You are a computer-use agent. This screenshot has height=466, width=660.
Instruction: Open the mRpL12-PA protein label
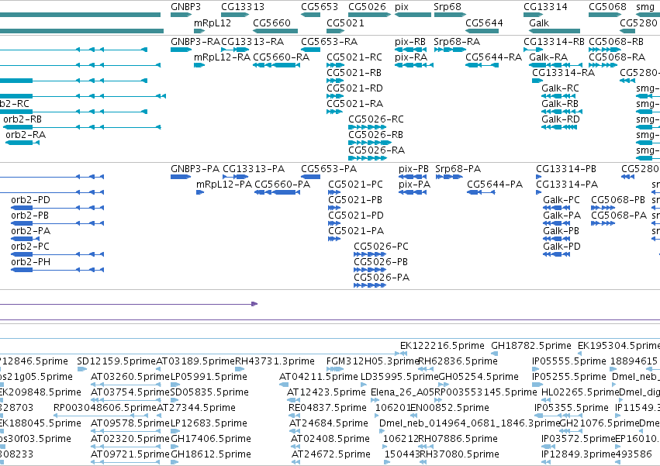click(224, 185)
